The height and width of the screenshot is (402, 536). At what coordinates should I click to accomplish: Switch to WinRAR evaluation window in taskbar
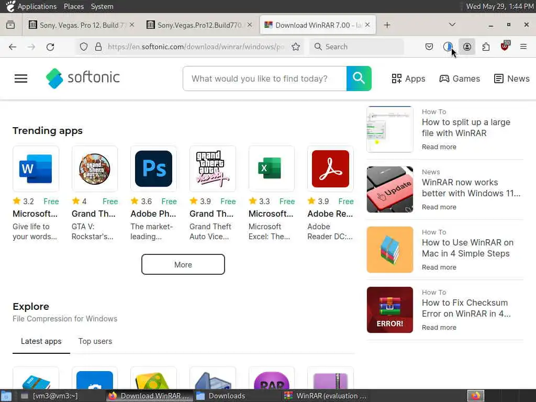click(326, 396)
